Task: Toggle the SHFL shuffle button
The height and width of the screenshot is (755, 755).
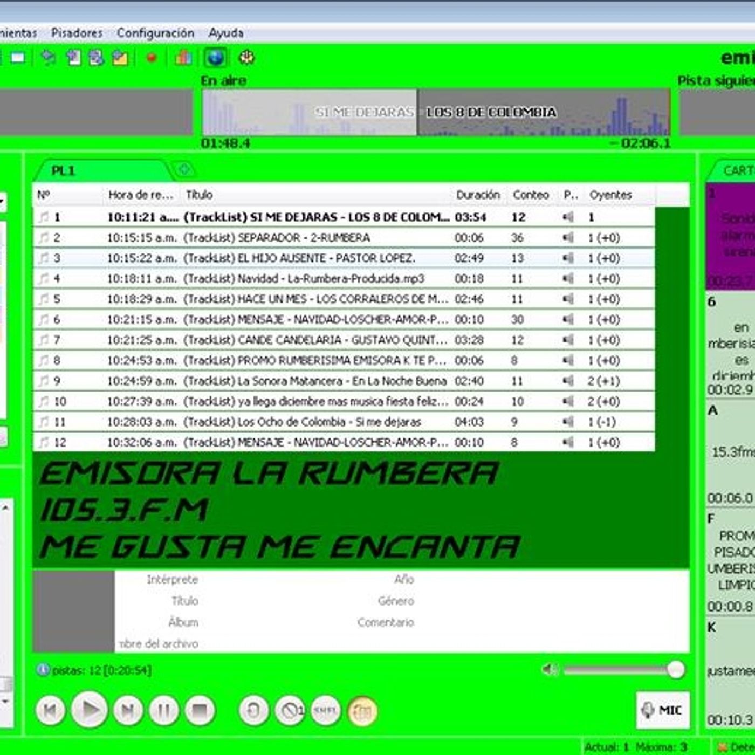Action: [326, 710]
